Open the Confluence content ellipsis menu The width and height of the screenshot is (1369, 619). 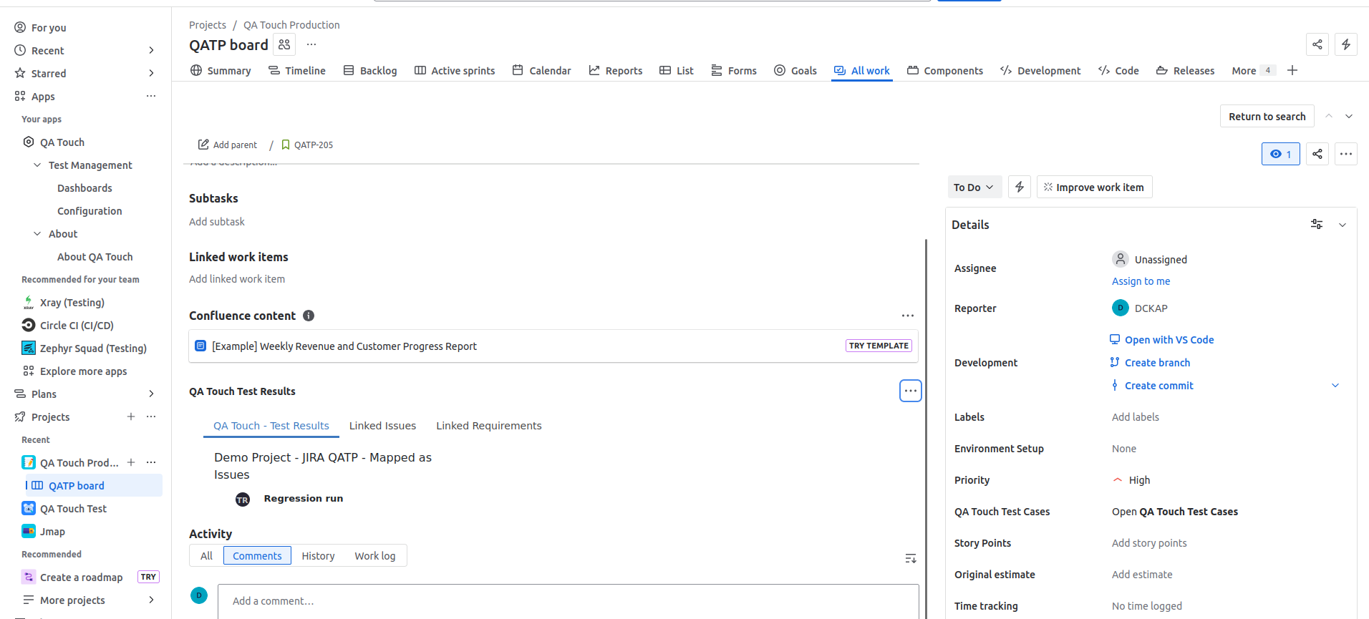pos(908,316)
